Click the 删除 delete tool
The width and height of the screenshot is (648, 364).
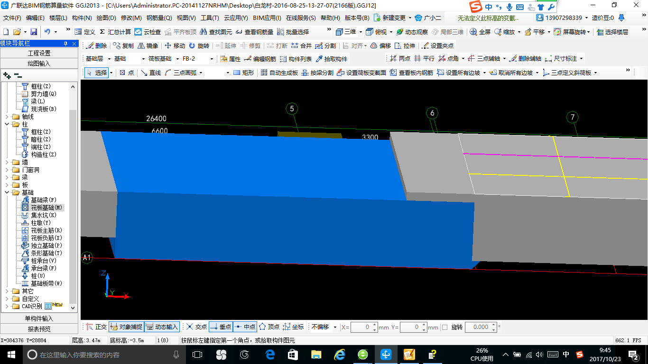[96, 46]
